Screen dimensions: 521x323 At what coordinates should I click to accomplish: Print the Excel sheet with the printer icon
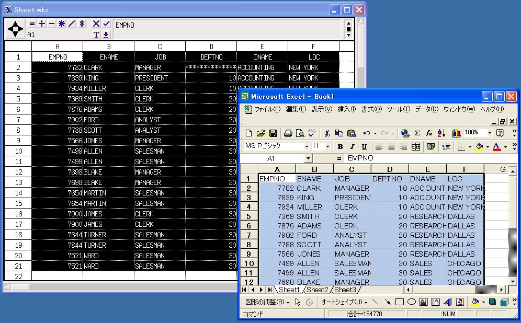pos(288,133)
